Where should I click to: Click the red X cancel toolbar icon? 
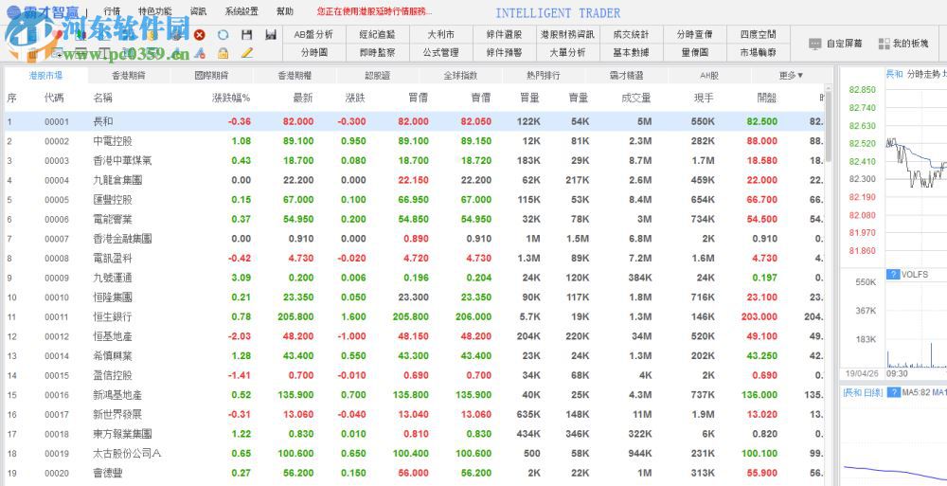click(x=199, y=35)
